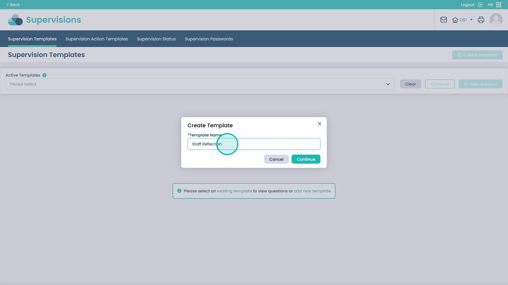Click the printer icon in header
The width and height of the screenshot is (508, 285).
481,20
